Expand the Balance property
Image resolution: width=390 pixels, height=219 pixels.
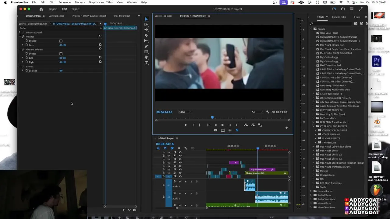[x=22, y=71]
